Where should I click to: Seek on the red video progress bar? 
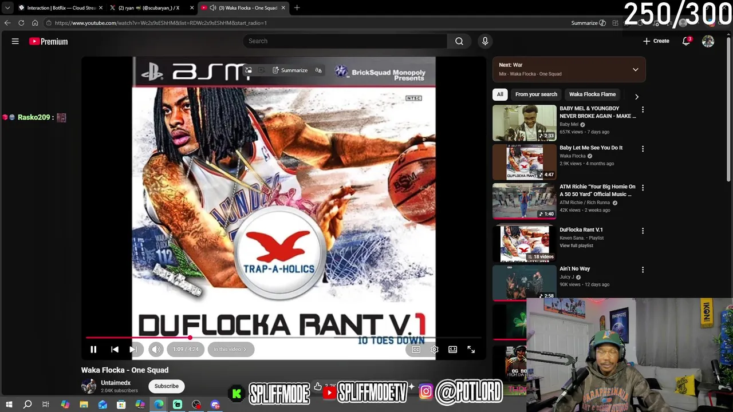coord(283,338)
